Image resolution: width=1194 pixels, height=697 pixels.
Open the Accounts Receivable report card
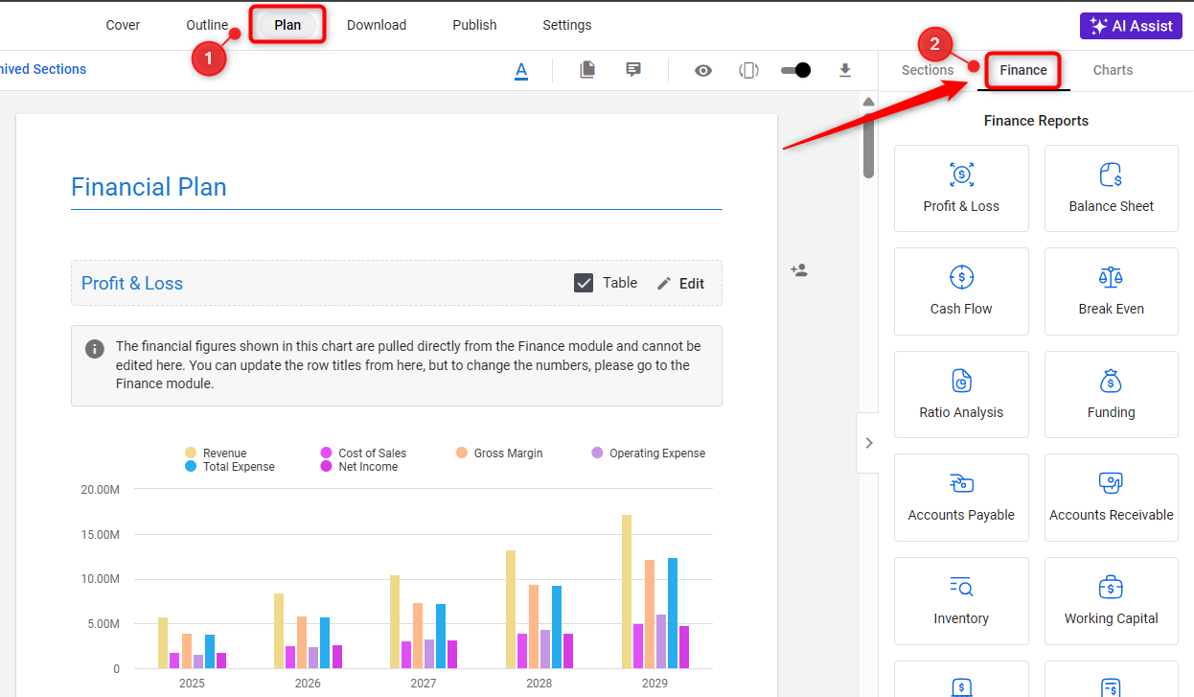coord(1112,498)
